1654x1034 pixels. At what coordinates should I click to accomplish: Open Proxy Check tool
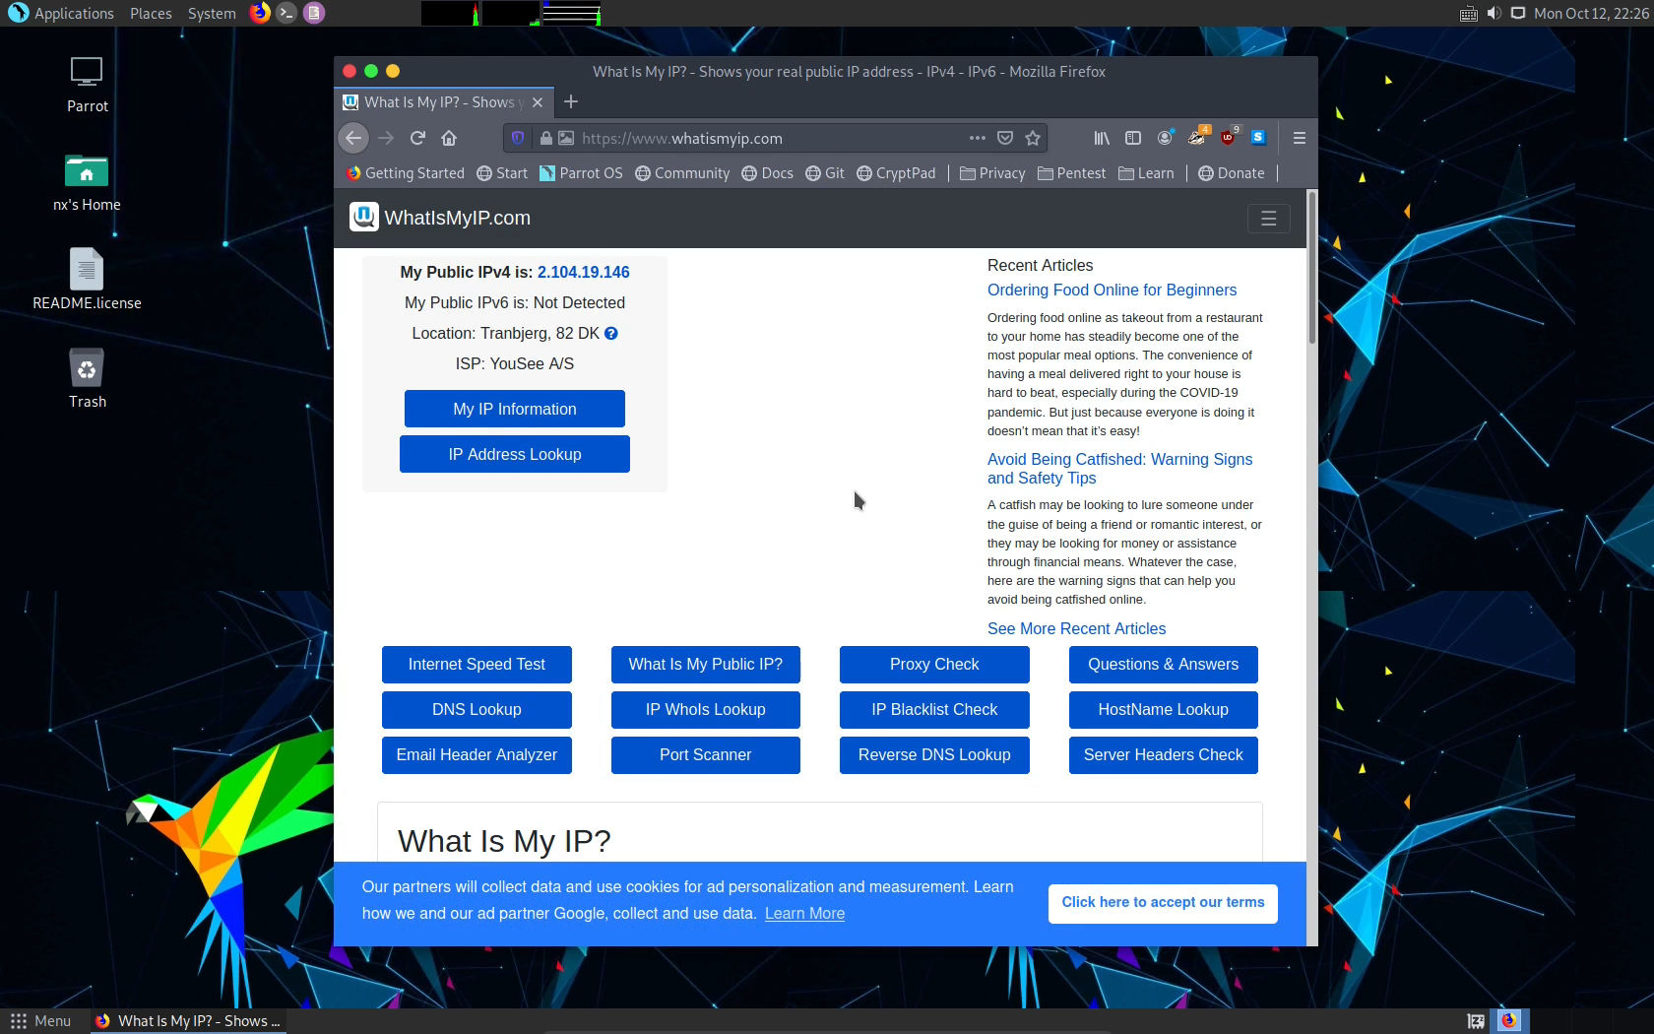click(934, 665)
